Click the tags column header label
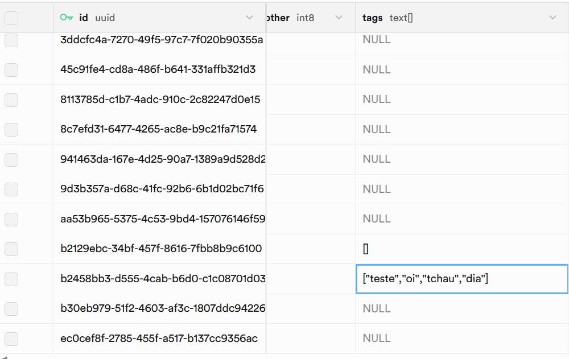The height and width of the screenshot is (359, 569). [372, 18]
